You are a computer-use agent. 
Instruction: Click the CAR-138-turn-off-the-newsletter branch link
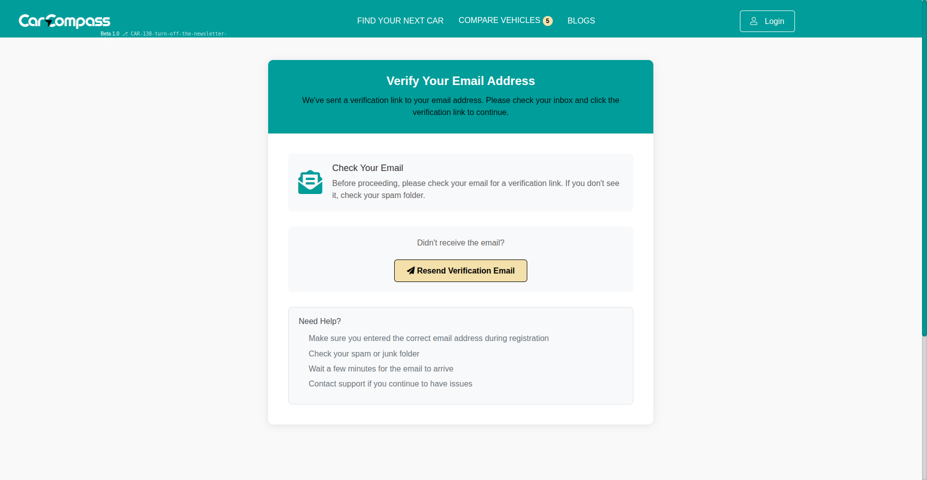[x=178, y=34]
